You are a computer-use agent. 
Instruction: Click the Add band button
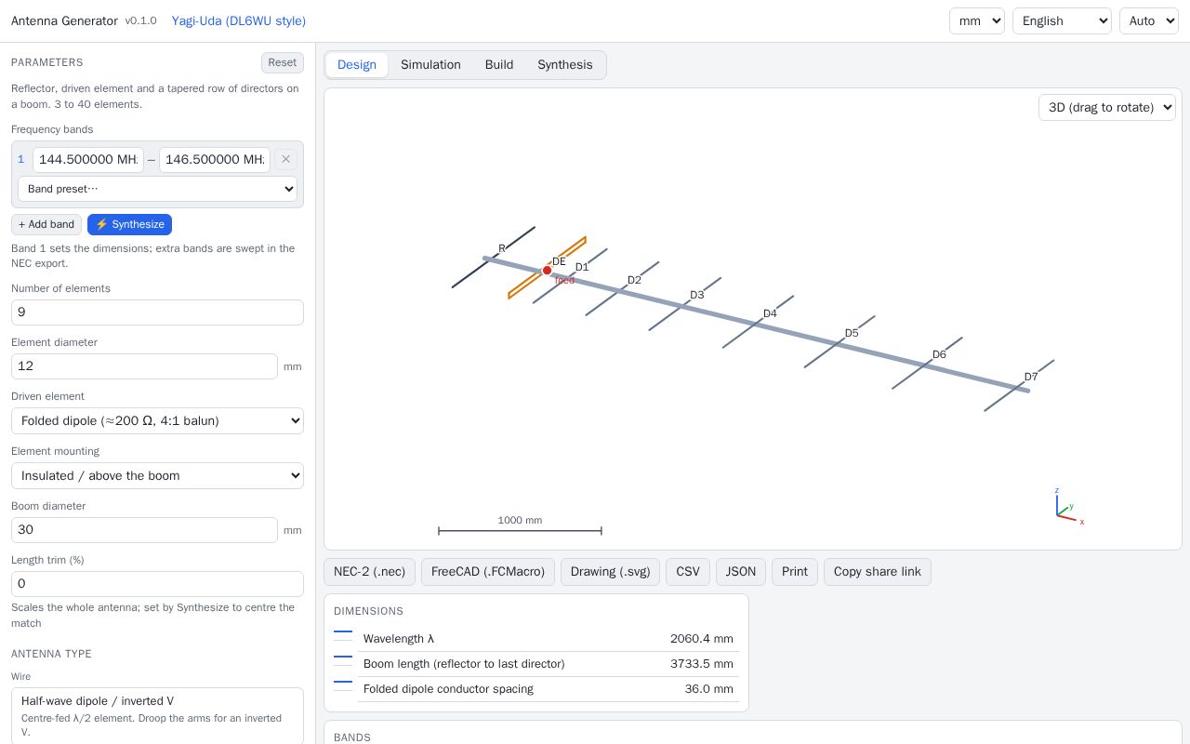46,224
